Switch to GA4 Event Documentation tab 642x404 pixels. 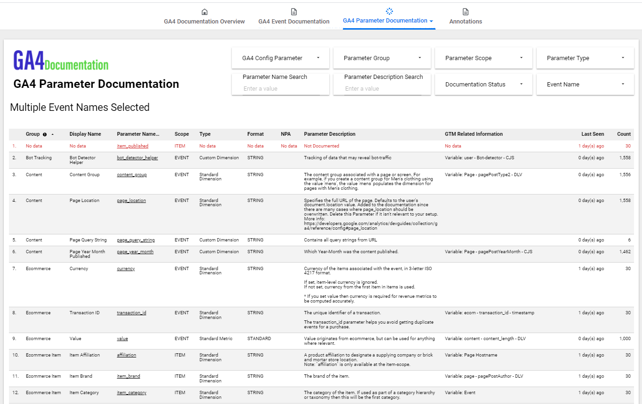294,22
